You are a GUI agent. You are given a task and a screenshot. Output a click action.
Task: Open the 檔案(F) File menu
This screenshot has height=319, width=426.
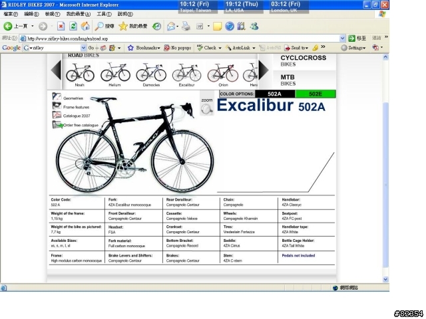click(11, 14)
